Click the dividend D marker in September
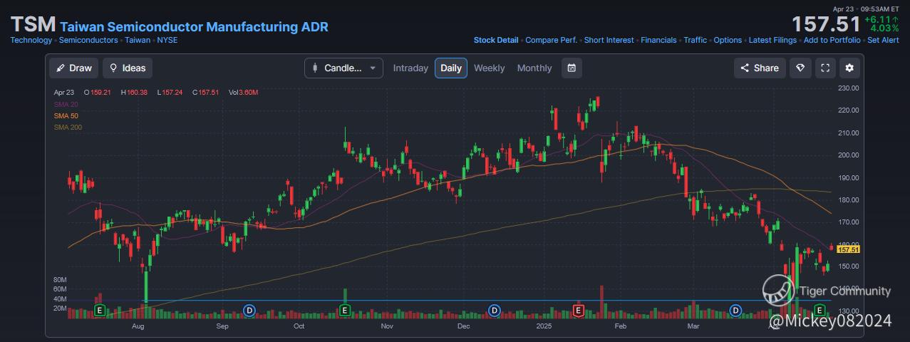Screen dimensions: 910x342 coord(249,310)
